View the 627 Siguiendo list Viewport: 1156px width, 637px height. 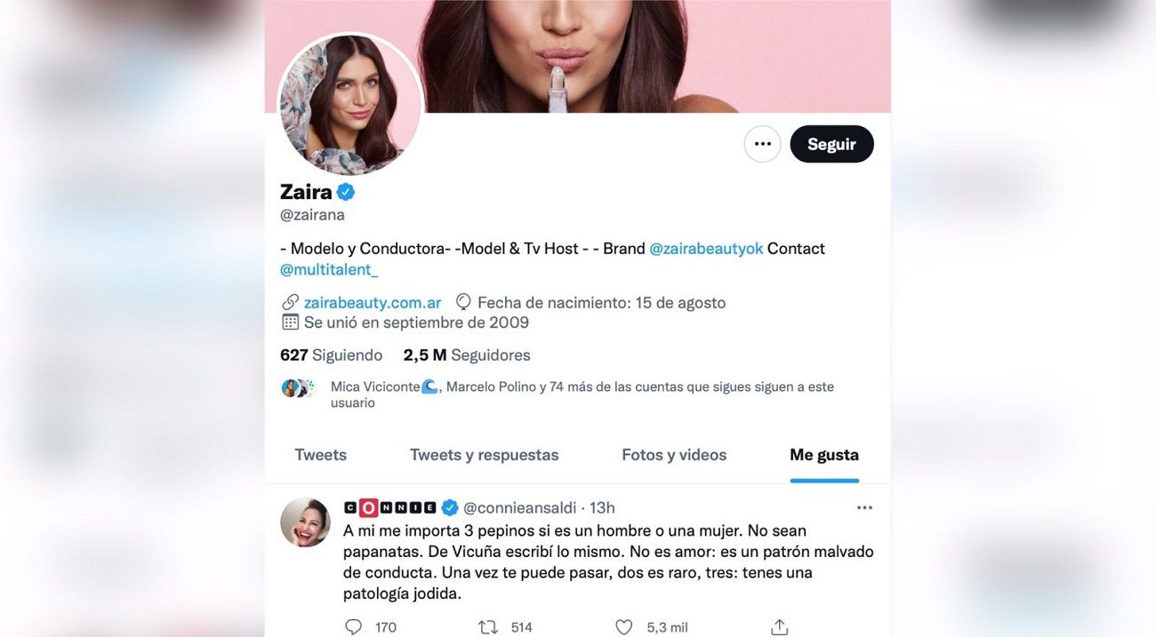point(331,355)
